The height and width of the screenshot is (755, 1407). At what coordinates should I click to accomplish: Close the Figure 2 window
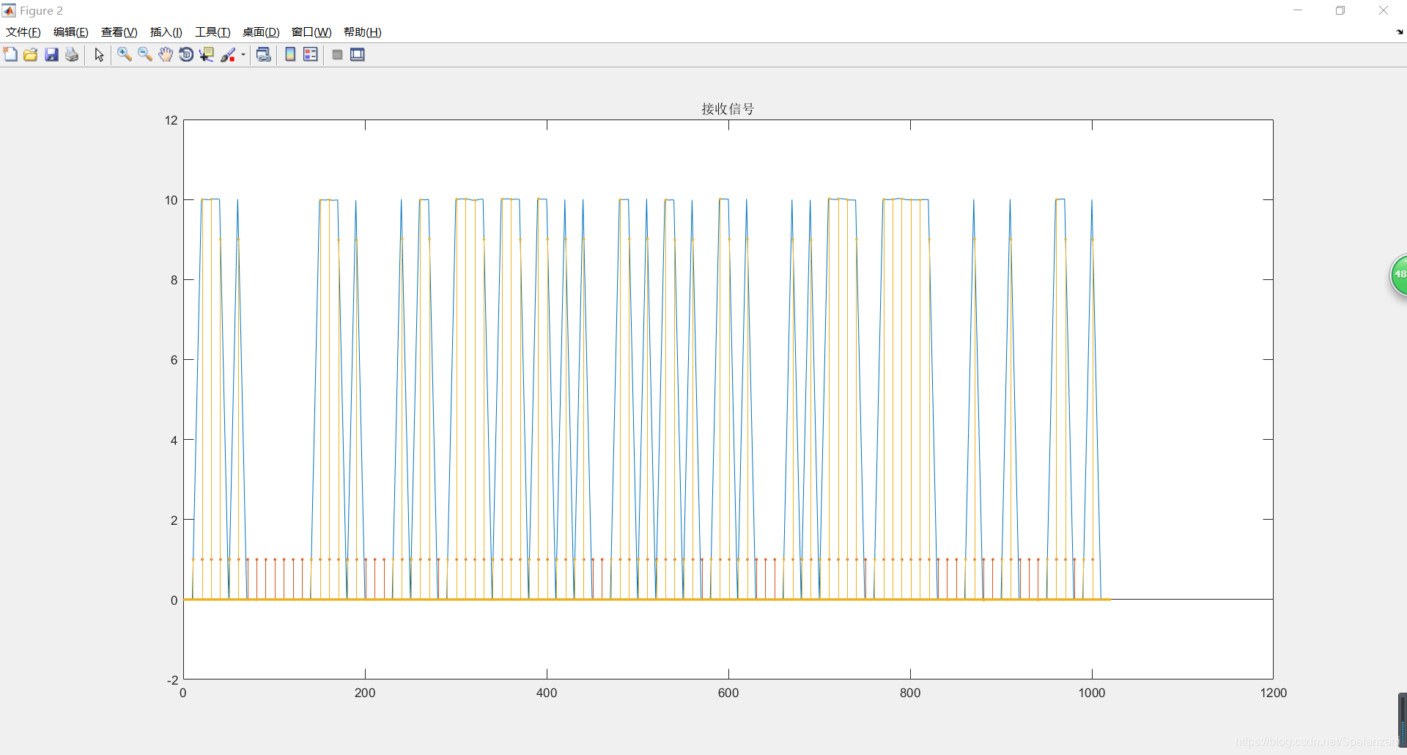1384,10
